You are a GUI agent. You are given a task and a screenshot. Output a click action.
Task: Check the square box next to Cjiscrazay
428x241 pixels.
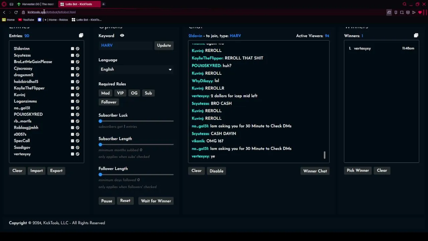pos(72,68)
